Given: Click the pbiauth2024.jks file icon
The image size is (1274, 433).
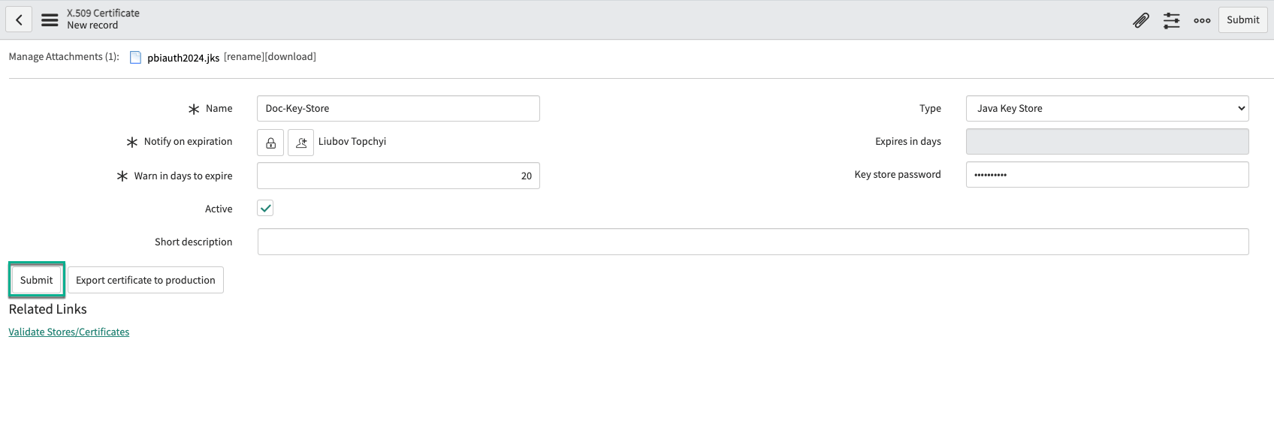Looking at the screenshot, I should click(135, 56).
